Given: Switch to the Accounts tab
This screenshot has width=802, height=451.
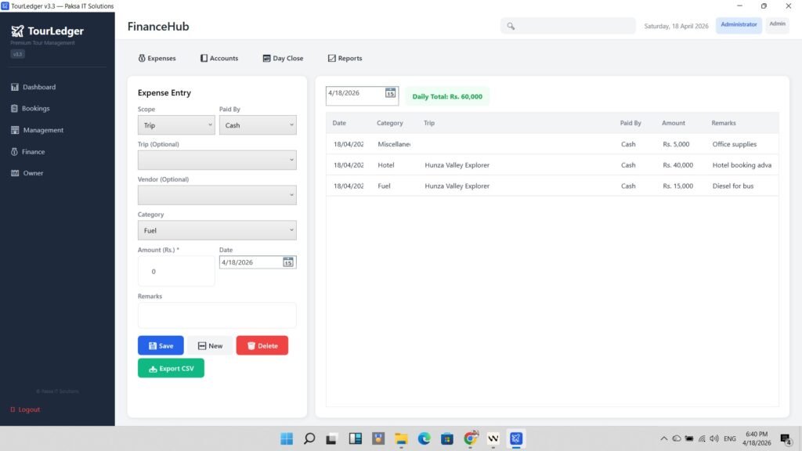Looking at the screenshot, I should coord(219,58).
